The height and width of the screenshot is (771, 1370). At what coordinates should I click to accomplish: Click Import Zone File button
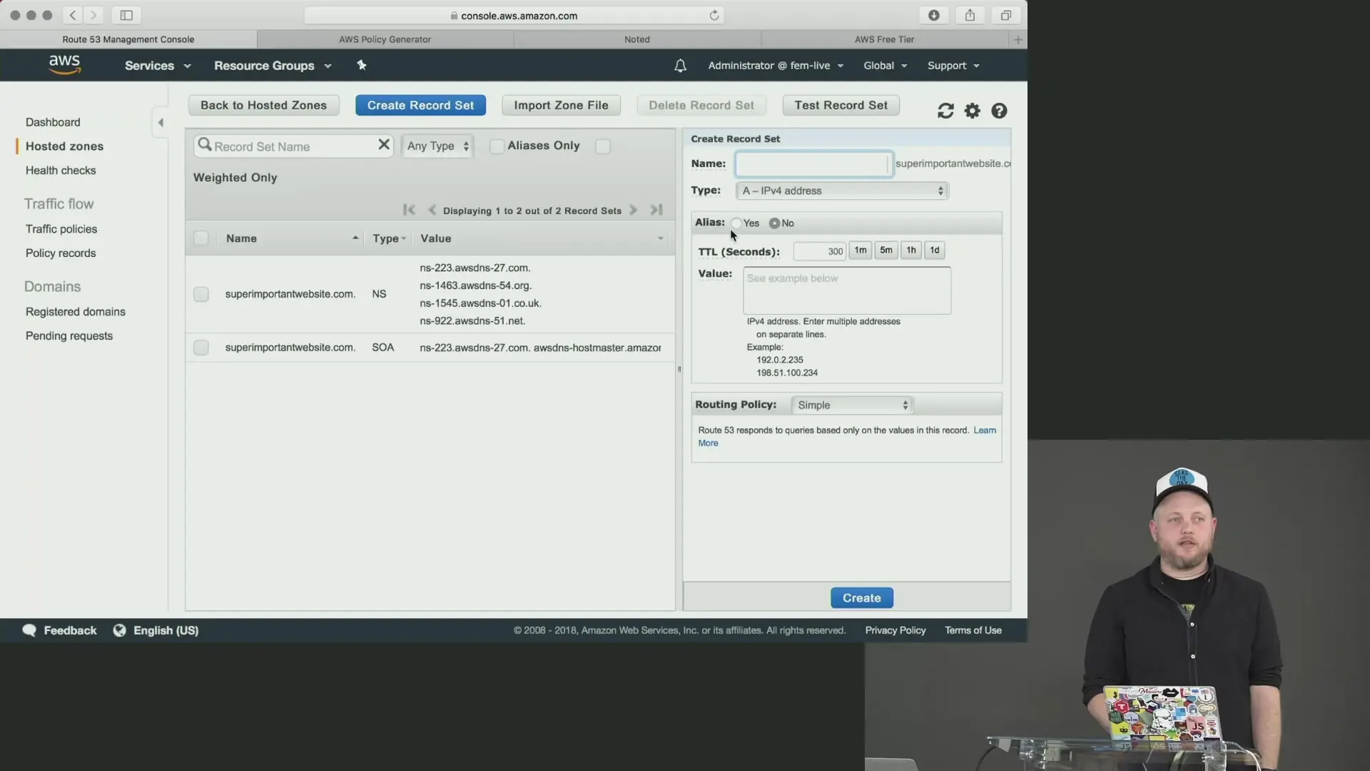561,105
